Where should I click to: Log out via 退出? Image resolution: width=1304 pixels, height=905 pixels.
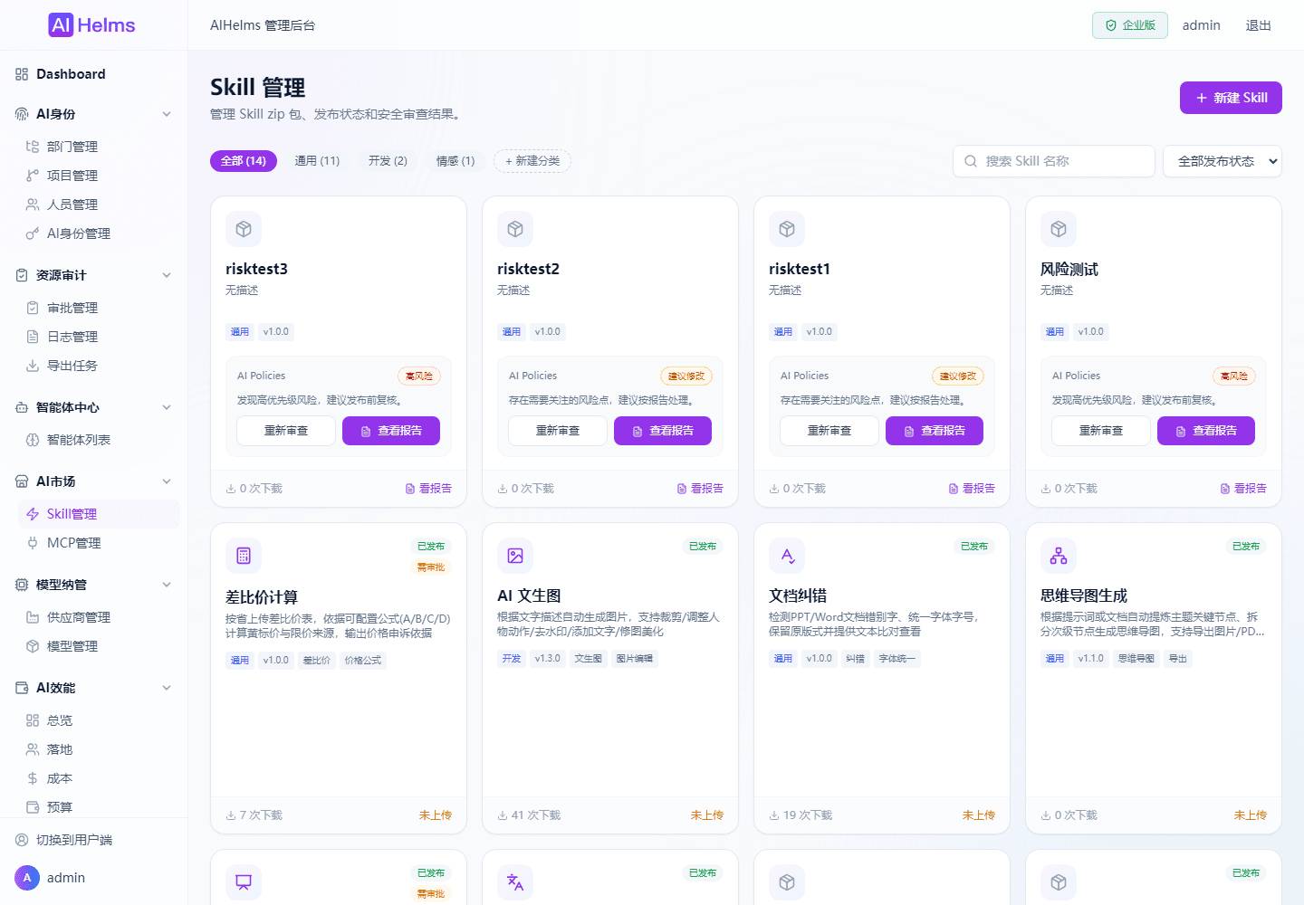tap(1259, 25)
